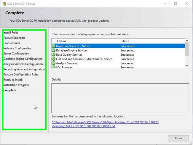Click inside the Details text box

coord(120,98)
